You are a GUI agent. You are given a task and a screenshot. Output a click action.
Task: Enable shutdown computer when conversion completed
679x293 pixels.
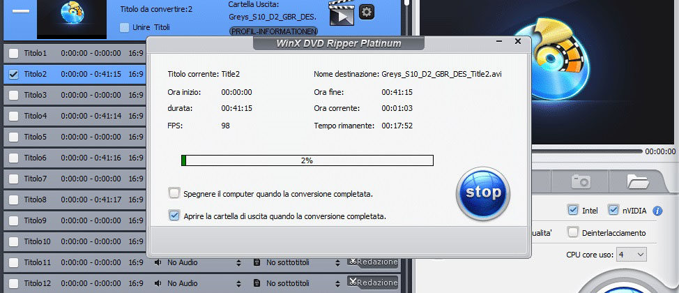click(174, 193)
